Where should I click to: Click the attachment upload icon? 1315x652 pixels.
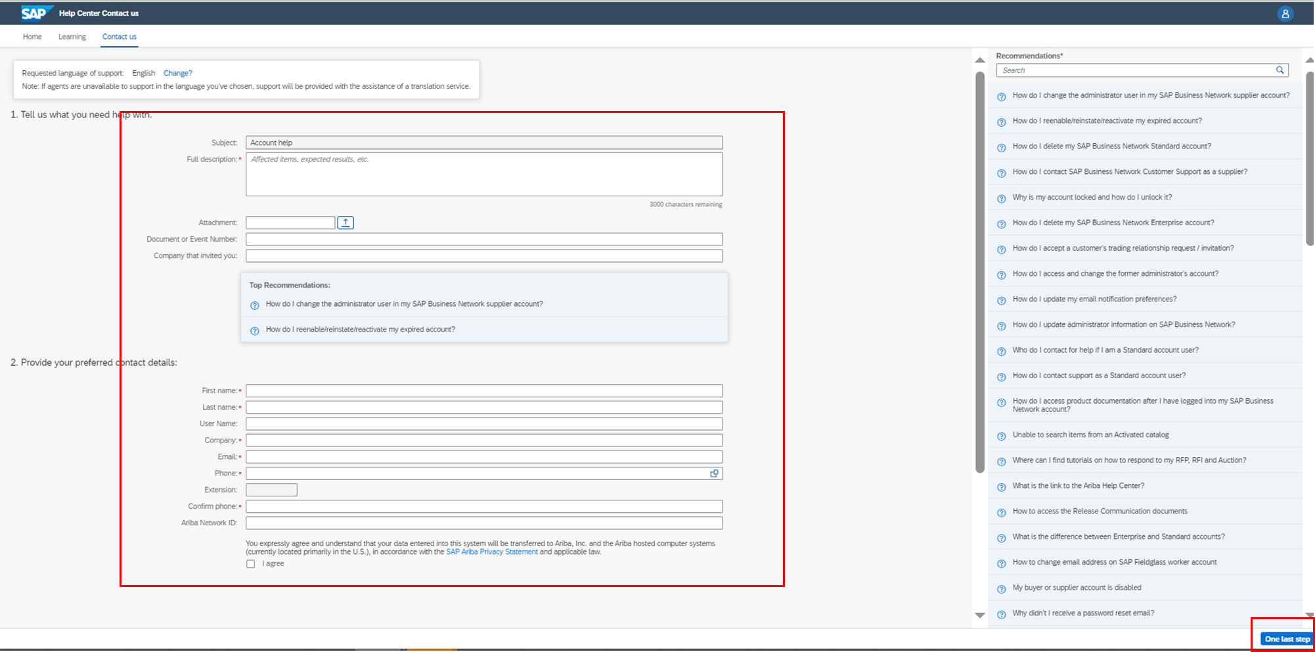pyautogui.click(x=345, y=223)
